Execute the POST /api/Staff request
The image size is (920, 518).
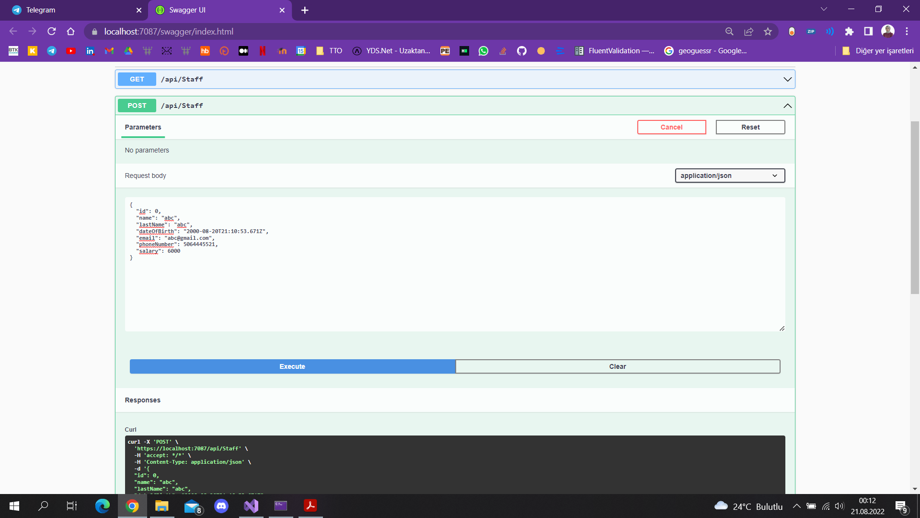click(292, 366)
